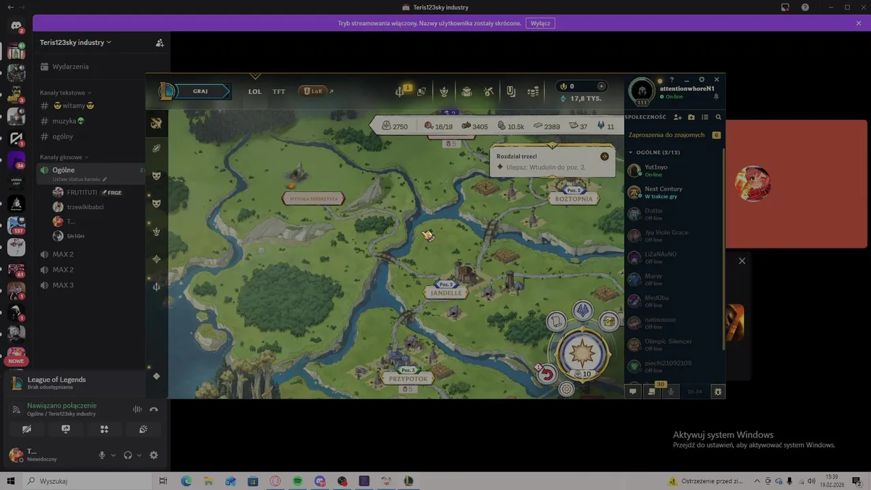Open Discord user settings gear
871x490 pixels.
(x=154, y=455)
